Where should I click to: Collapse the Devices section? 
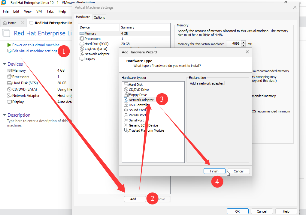pyautogui.click(x=5, y=64)
